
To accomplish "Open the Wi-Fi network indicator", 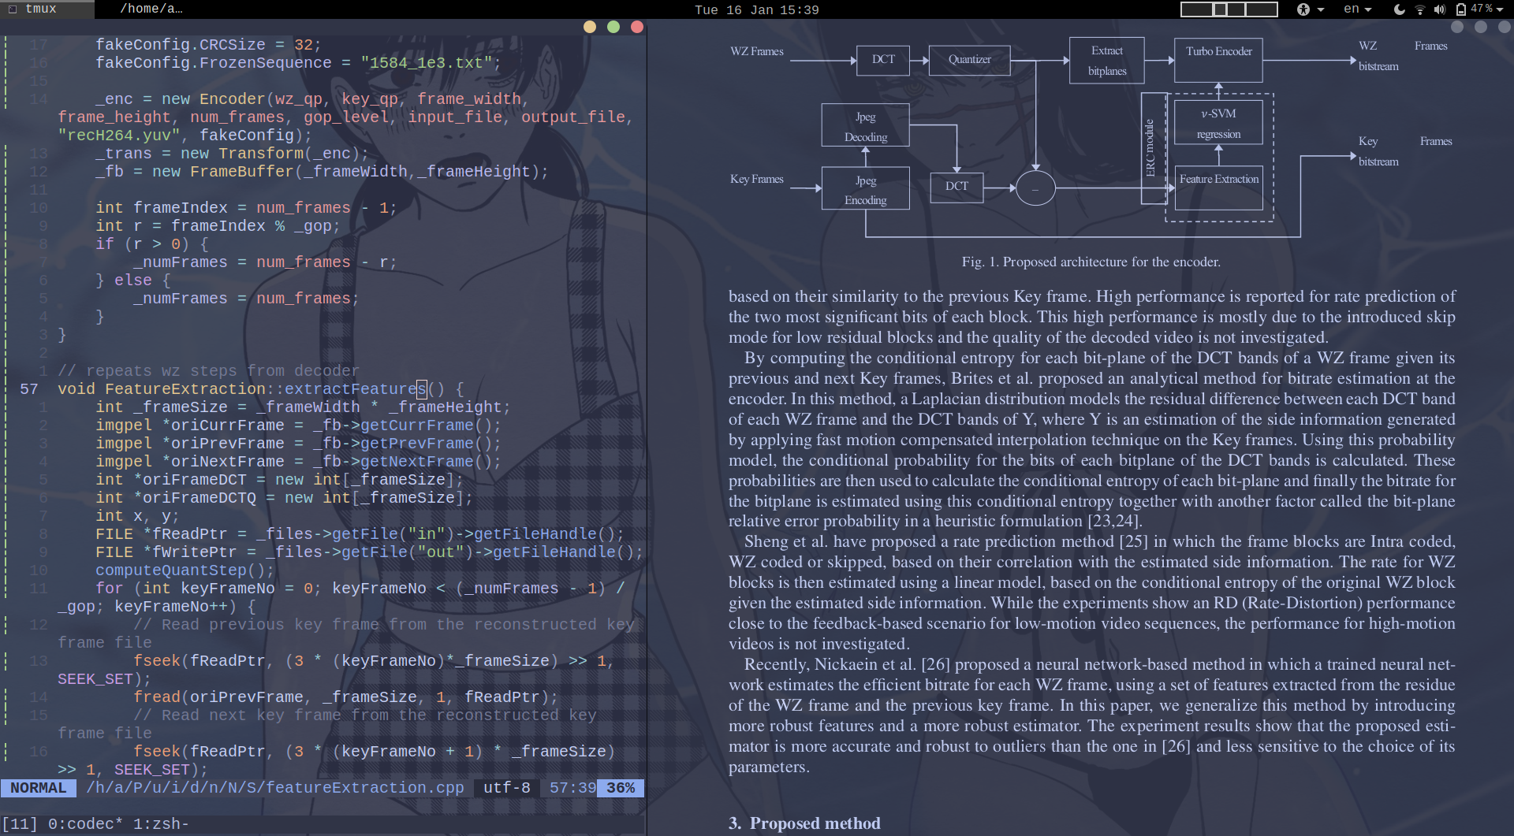I will [x=1419, y=9].
